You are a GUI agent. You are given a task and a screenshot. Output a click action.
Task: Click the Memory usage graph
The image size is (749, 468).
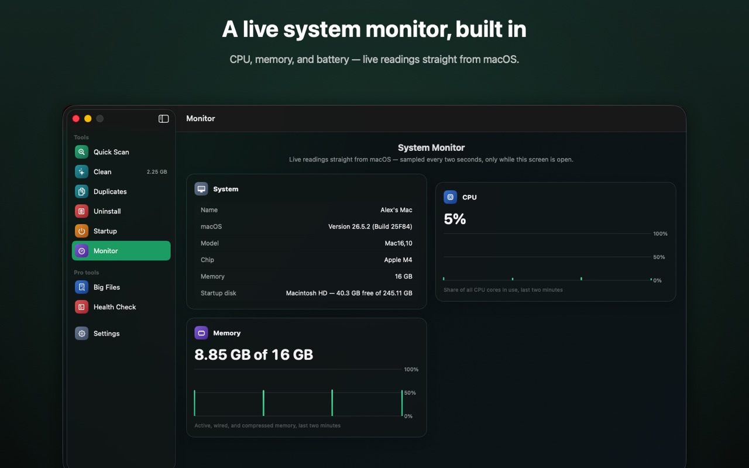298,393
